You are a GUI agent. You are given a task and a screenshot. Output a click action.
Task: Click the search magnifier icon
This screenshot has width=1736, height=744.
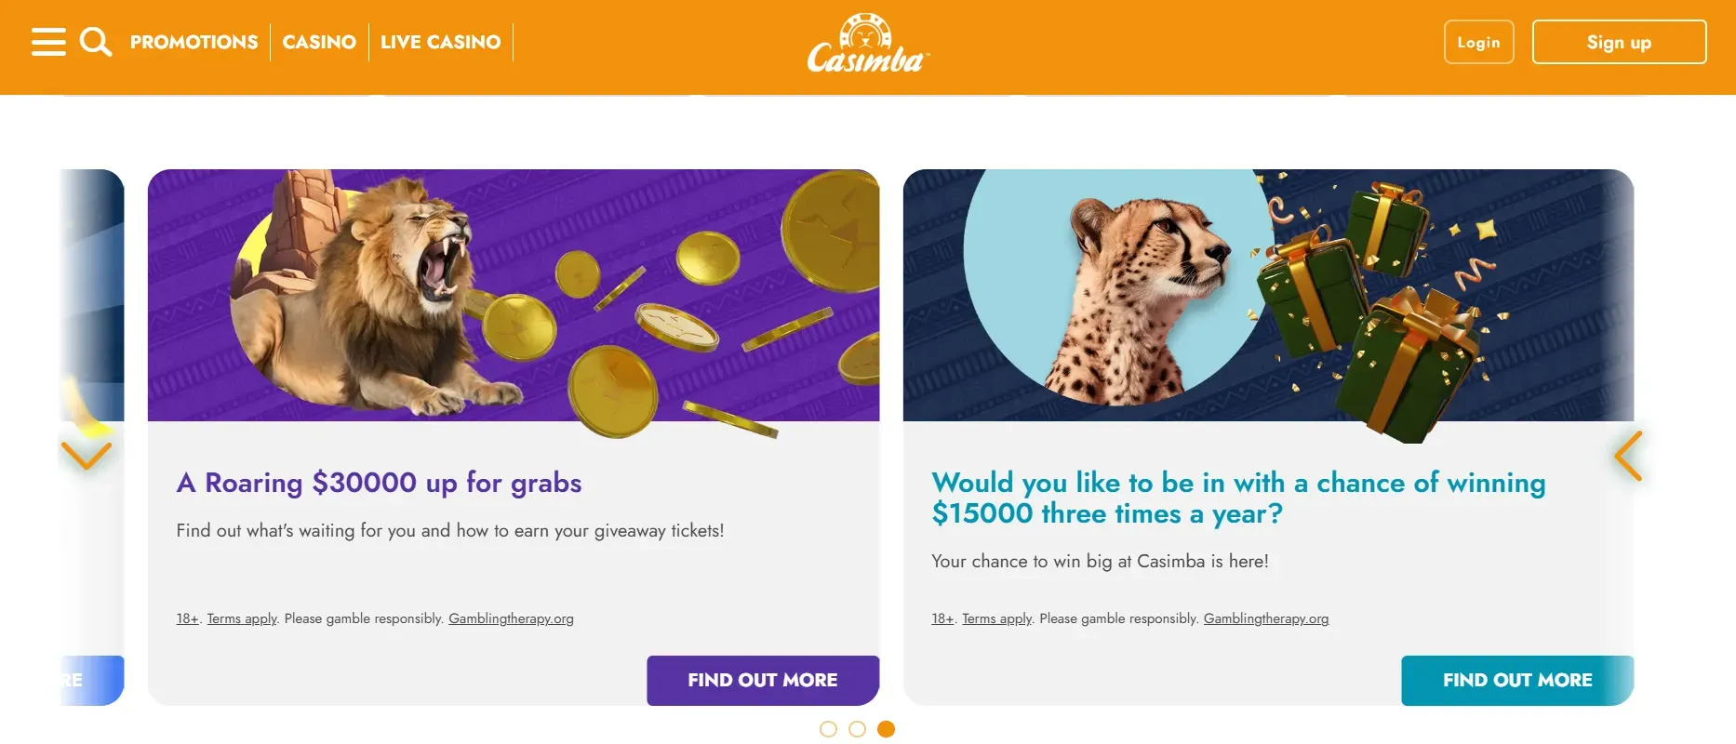pos(95,42)
